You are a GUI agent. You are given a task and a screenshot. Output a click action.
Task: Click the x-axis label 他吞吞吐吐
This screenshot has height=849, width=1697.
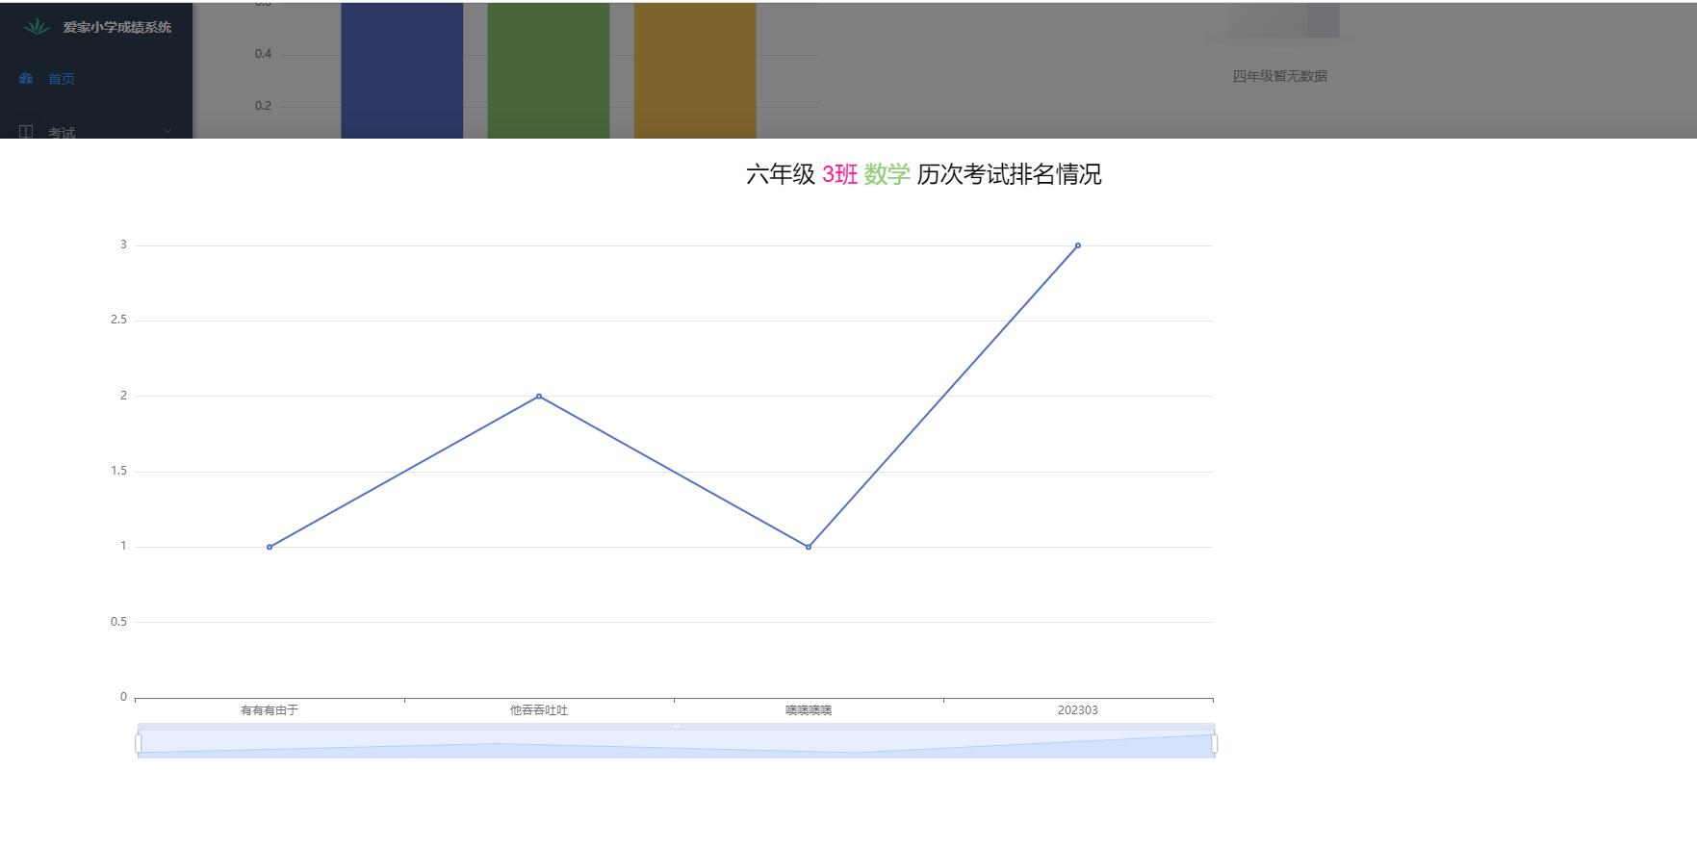click(539, 710)
